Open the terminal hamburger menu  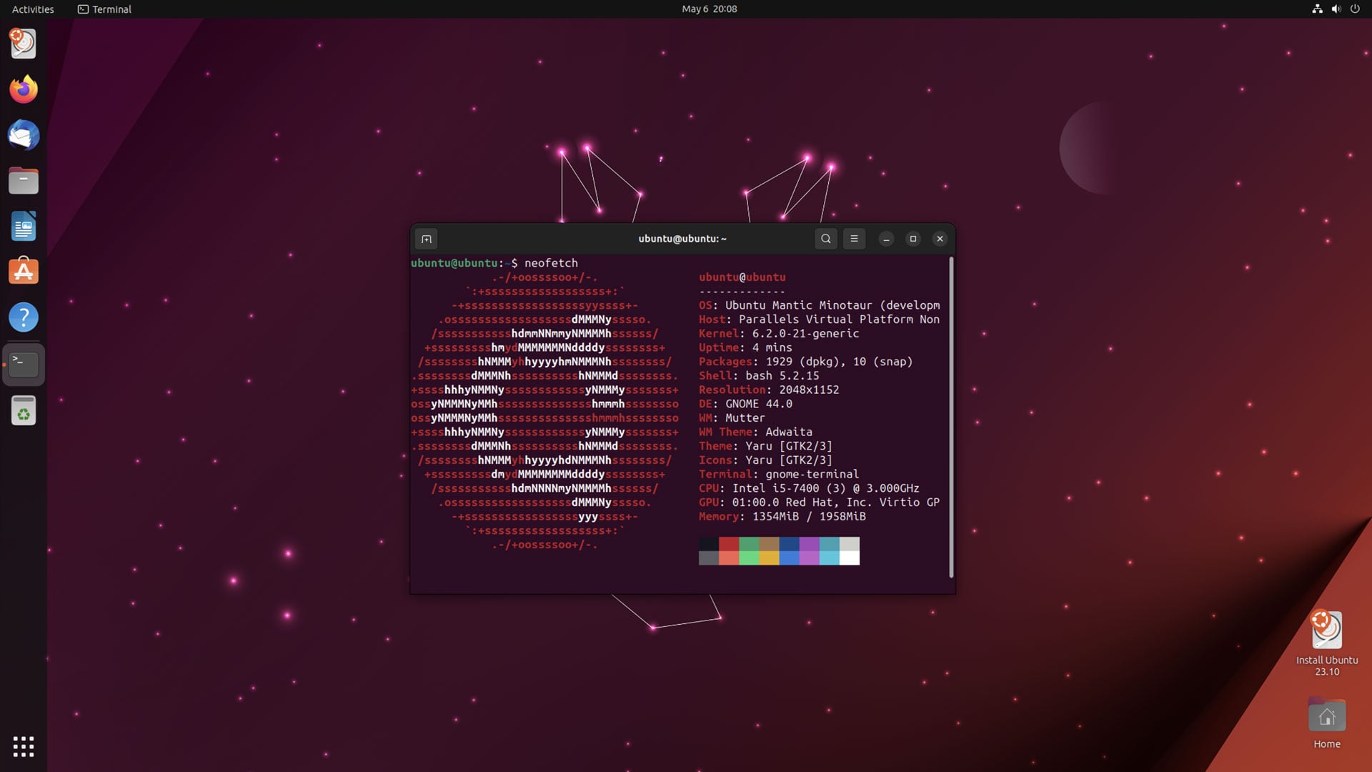[x=854, y=239]
